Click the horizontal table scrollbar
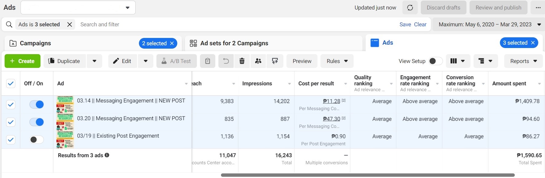The image size is (545, 178). click(x=367, y=175)
